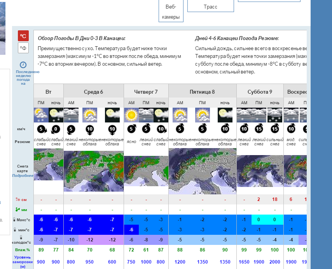The width and height of the screenshot is (332, 269).
Task: Click Суббота 9 PM snow icon
Action: pos(259,115)
